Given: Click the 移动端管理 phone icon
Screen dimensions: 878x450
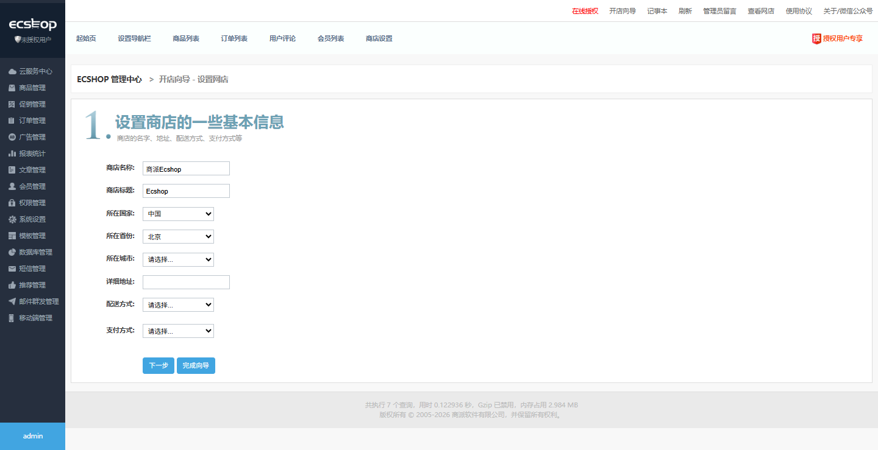Looking at the screenshot, I should 12,318.
